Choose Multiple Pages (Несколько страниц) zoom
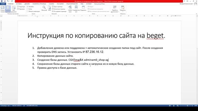This screenshot has width=198, height=111. [58, 9]
